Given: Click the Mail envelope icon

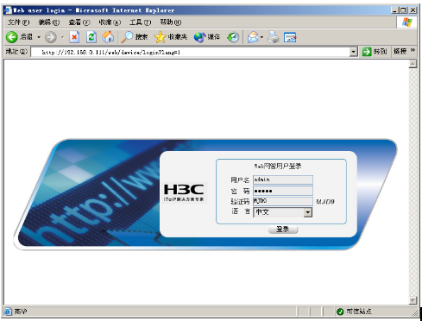Looking at the screenshot, I should coord(253,37).
